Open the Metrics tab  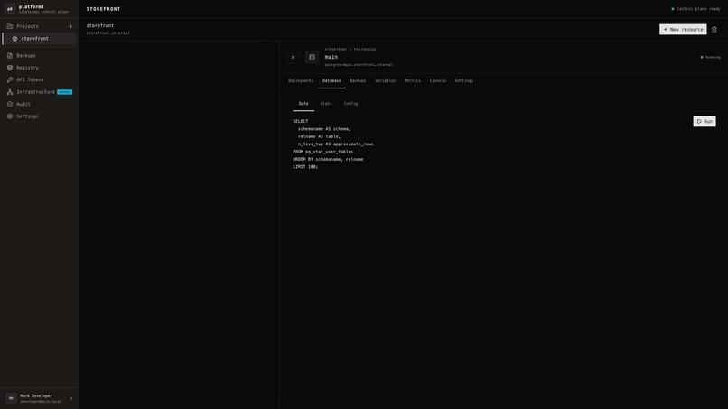point(412,80)
